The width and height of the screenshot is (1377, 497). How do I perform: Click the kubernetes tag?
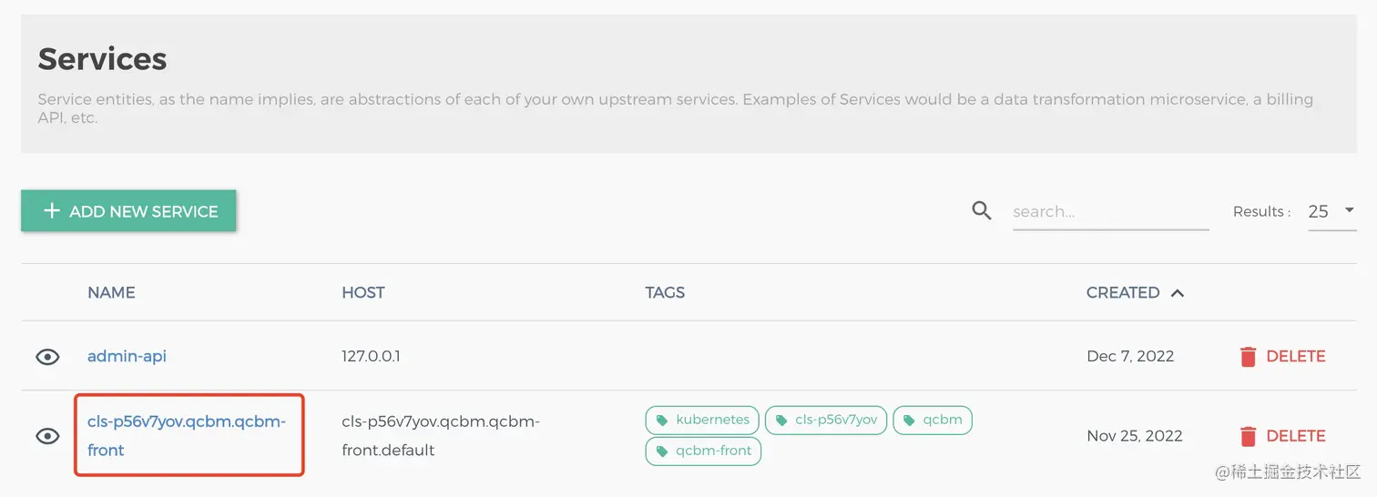(x=702, y=420)
